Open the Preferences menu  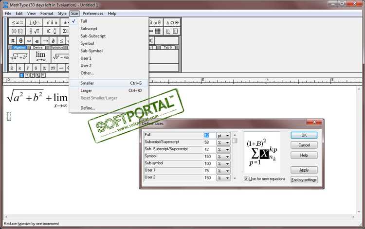point(92,14)
